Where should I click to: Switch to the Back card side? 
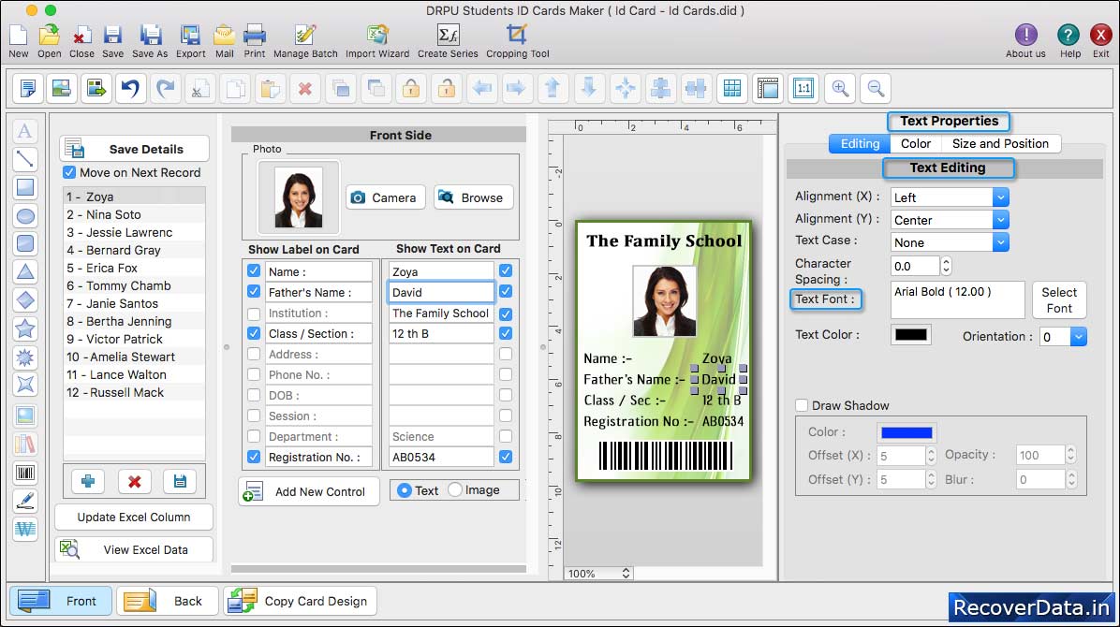(168, 601)
